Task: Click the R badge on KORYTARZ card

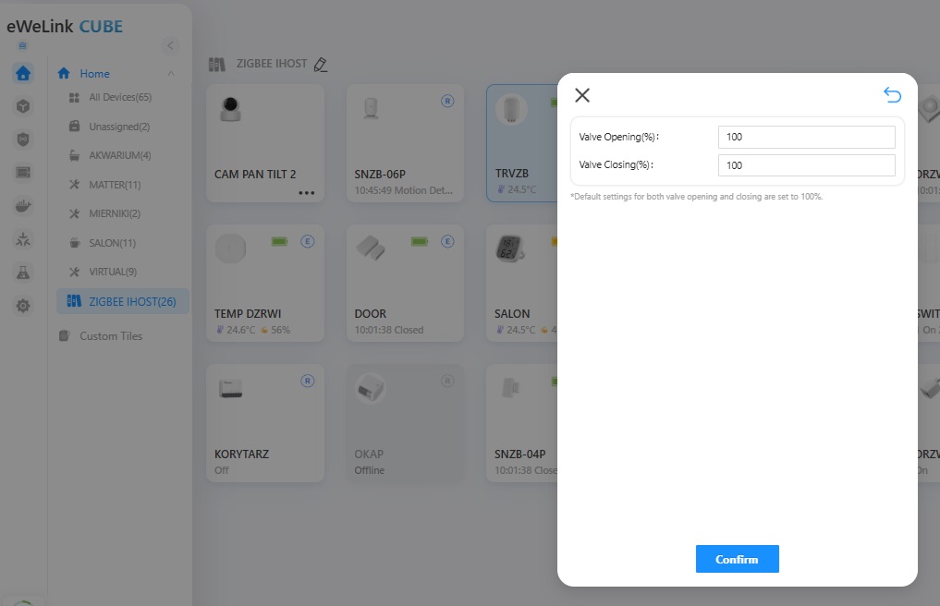Action: 307,382
